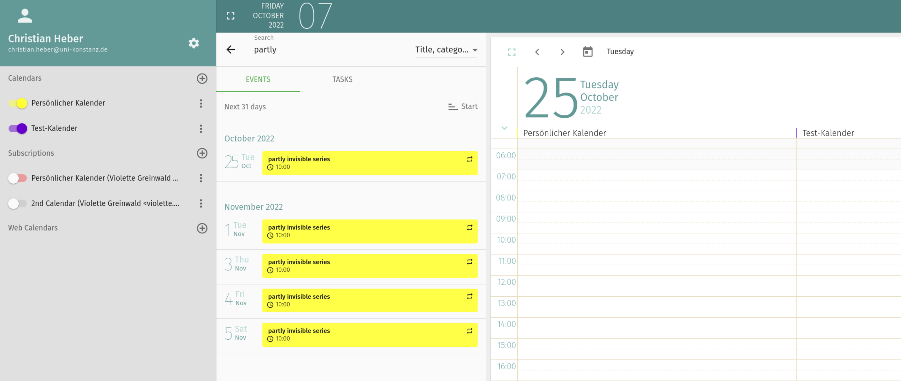This screenshot has width=901, height=381.
Task: Click the Start sort button
Action: tap(462, 106)
